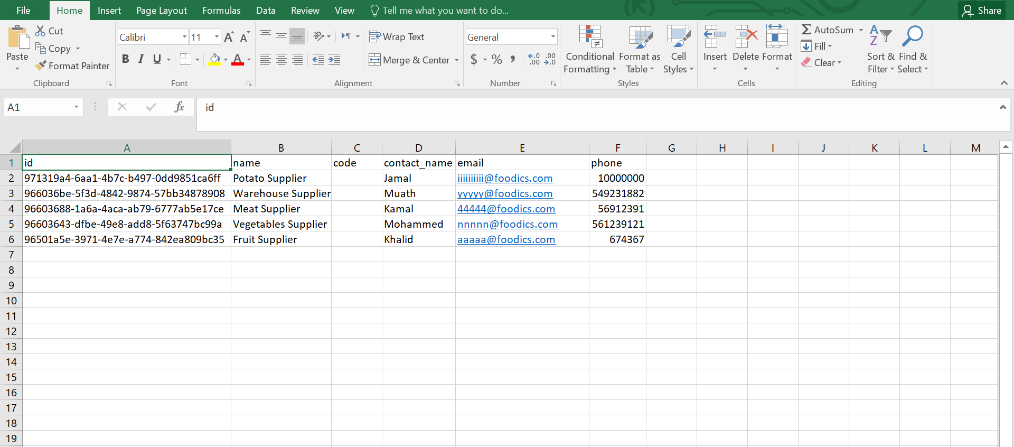Click the Percent Style icon
Screen dimensions: 1014x447
[x=496, y=60]
